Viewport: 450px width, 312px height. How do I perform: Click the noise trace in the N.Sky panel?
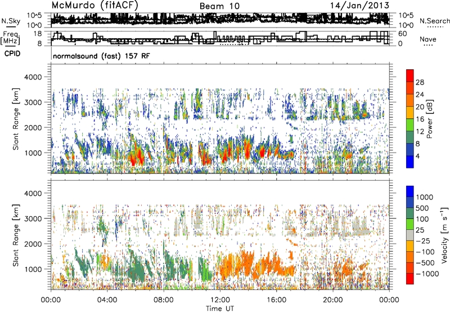[x=220, y=19]
